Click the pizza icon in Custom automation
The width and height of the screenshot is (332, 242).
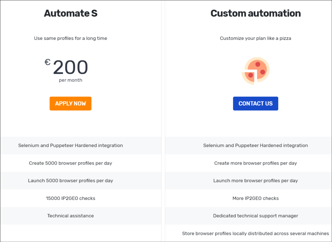click(255, 71)
